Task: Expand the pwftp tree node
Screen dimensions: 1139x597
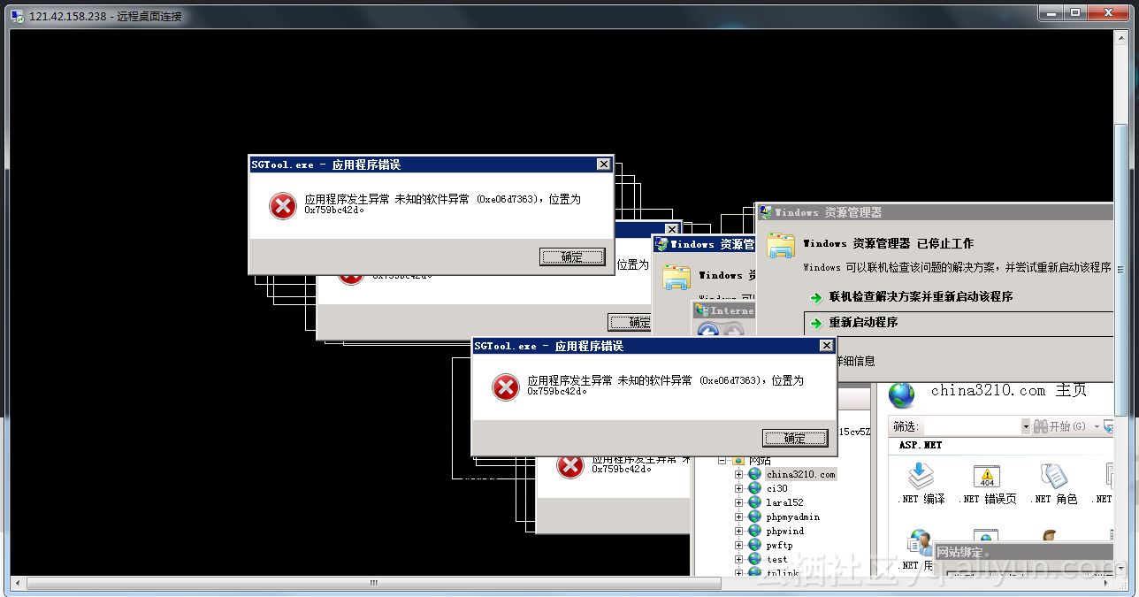Action: pyautogui.click(x=738, y=545)
